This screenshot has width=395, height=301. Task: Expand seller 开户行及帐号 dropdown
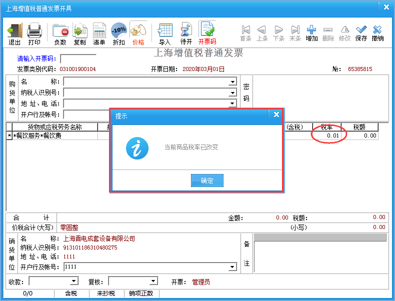point(233,267)
